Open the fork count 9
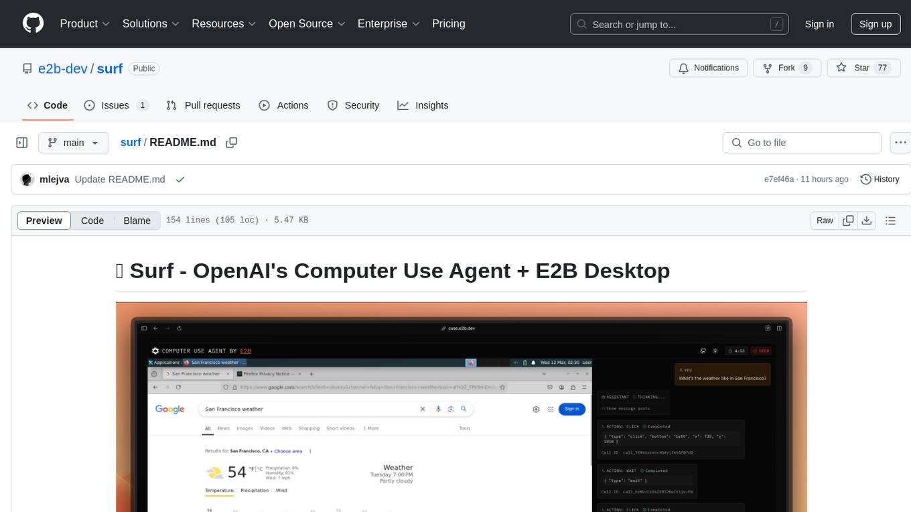This screenshot has width=911, height=512. click(x=805, y=68)
